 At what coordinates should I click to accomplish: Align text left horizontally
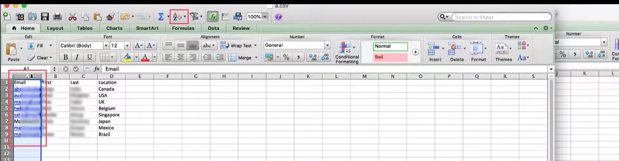coord(168,58)
